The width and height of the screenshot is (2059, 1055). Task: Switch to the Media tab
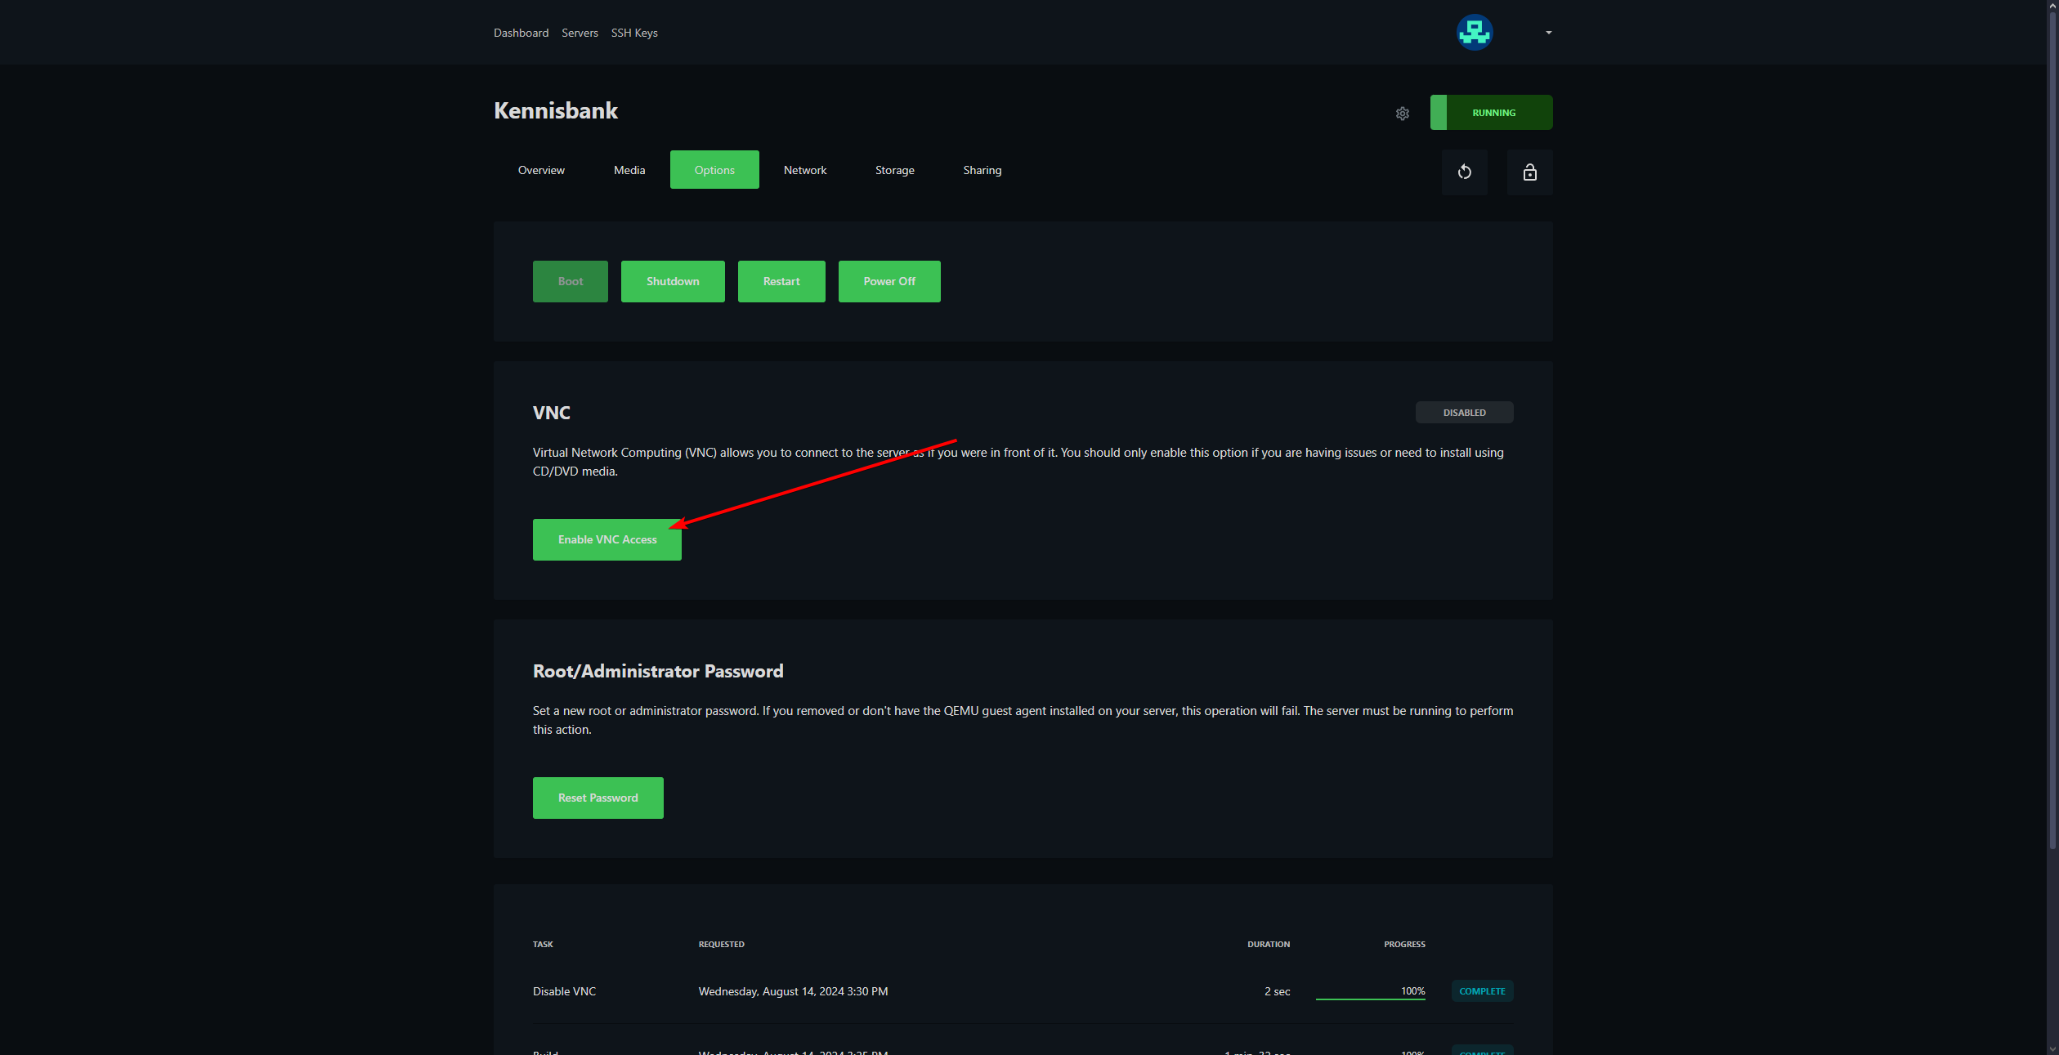[x=629, y=170]
